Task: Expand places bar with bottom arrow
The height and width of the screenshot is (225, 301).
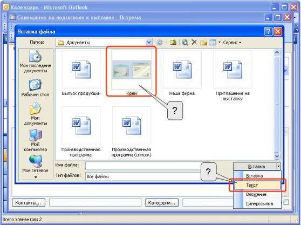Action: tap(36, 177)
